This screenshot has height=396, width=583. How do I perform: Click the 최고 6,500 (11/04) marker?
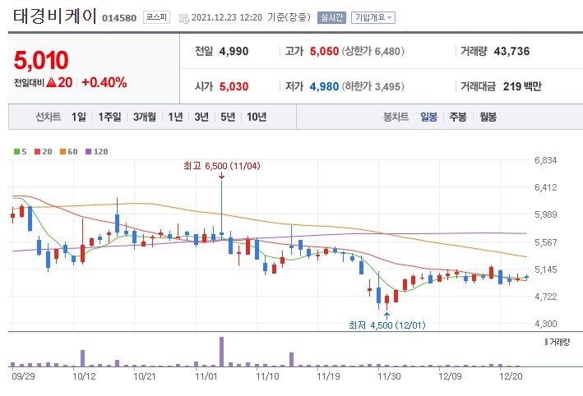click(221, 166)
